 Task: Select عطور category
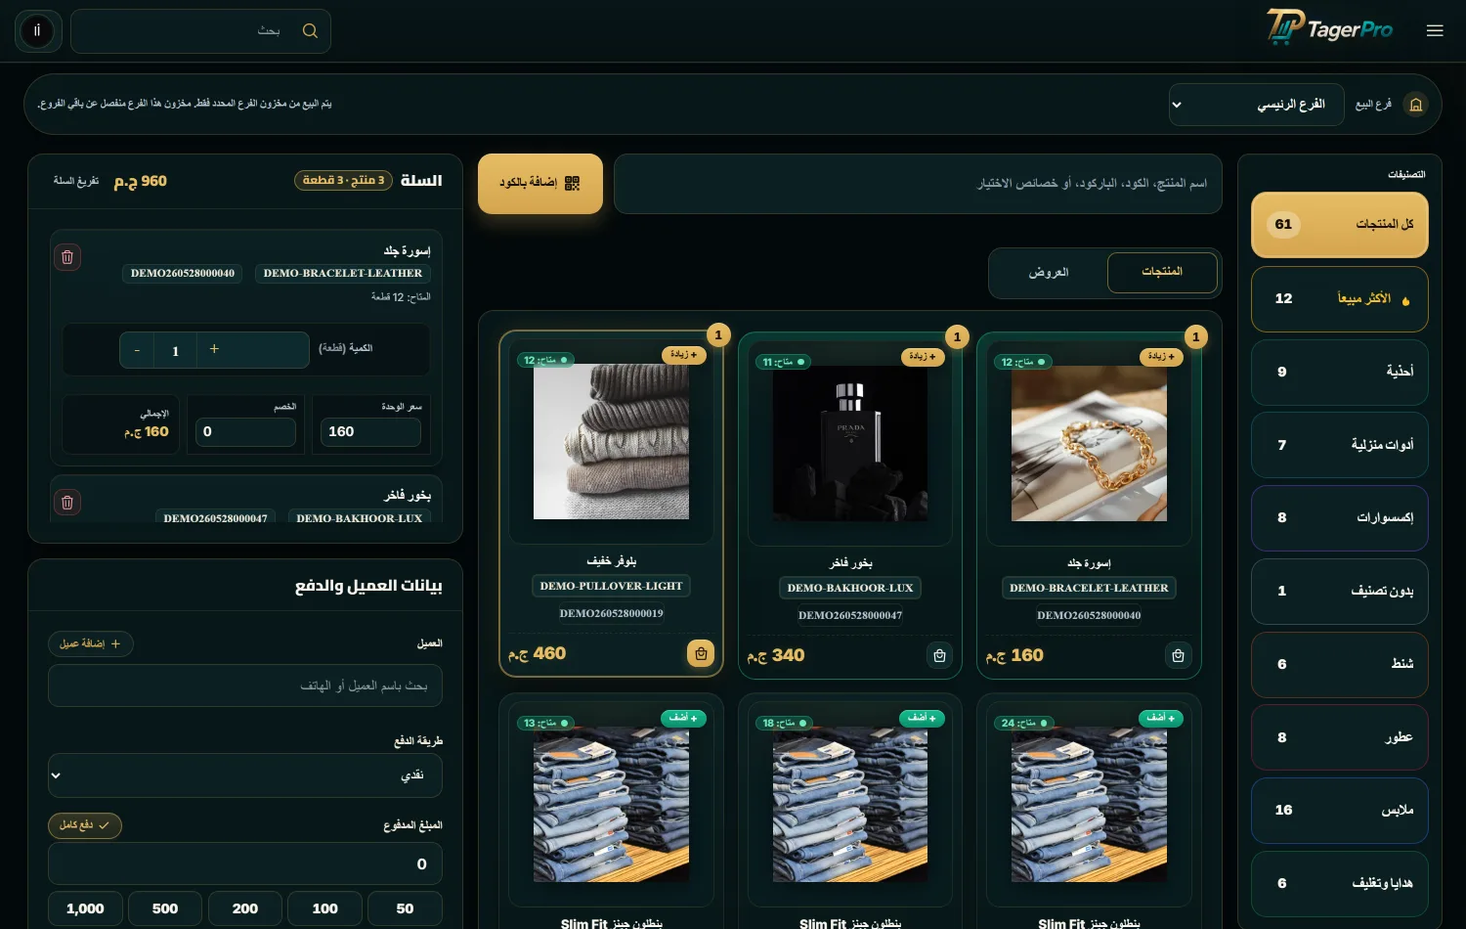click(1340, 737)
